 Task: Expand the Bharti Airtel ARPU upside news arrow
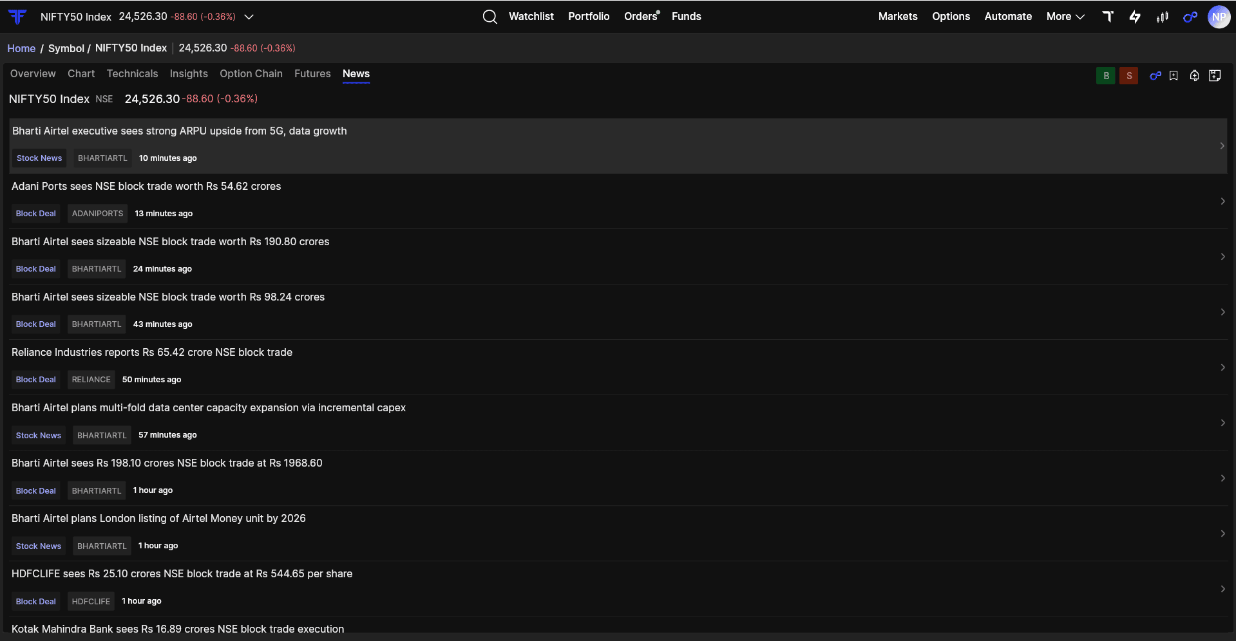pyautogui.click(x=1222, y=146)
